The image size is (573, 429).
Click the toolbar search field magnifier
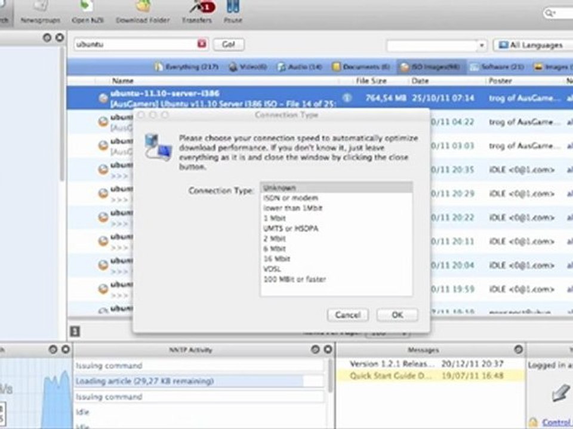coord(549,13)
